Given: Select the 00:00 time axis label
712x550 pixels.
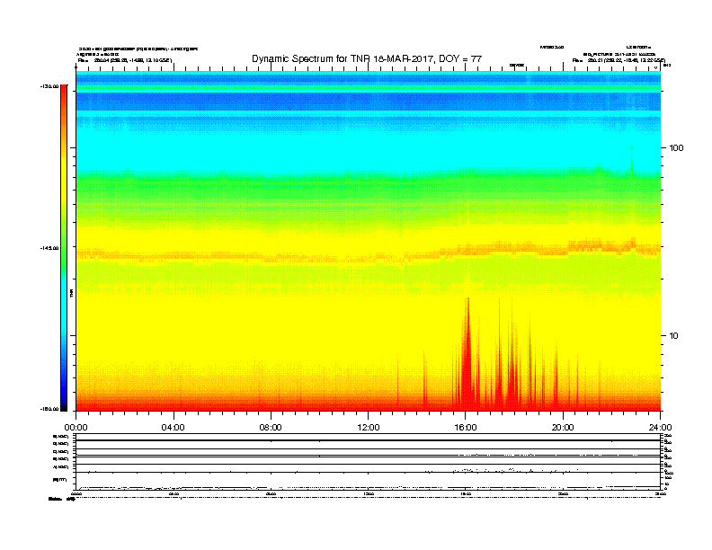Looking at the screenshot, I should pos(76,428).
